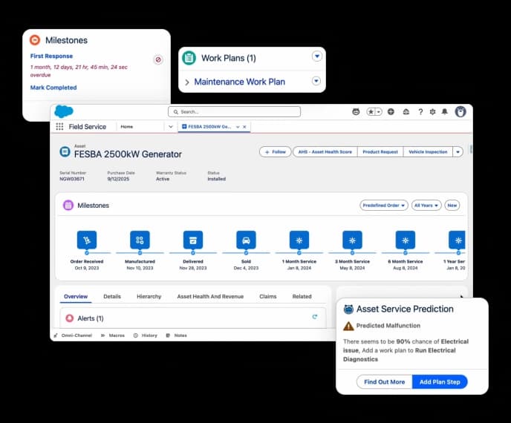Open the Predefined Order dropdown
This screenshot has width=511, height=423.
point(383,205)
